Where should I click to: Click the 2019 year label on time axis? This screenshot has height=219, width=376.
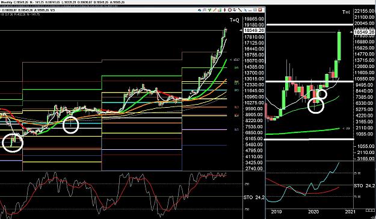(x=276, y=212)
